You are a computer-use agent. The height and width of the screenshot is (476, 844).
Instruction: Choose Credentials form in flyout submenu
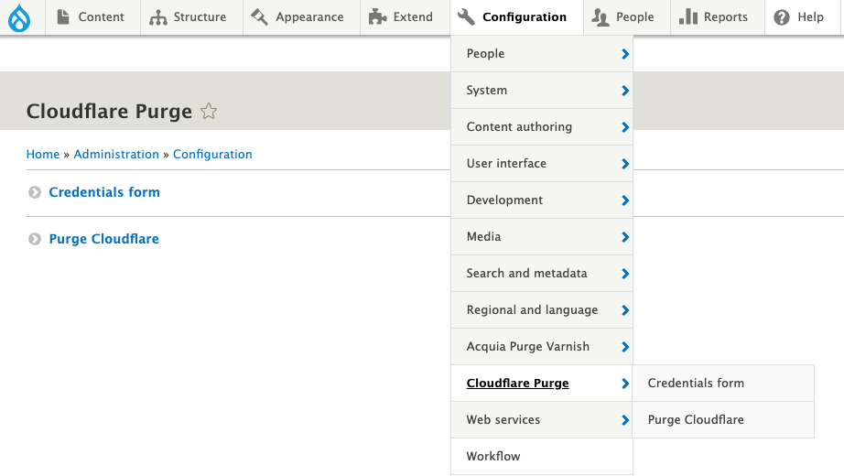(723, 384)
